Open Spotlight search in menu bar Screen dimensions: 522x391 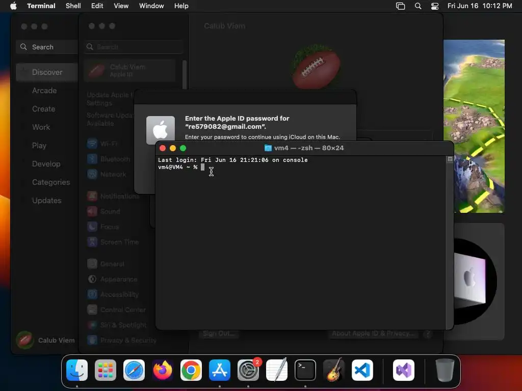tap(418, 6)
